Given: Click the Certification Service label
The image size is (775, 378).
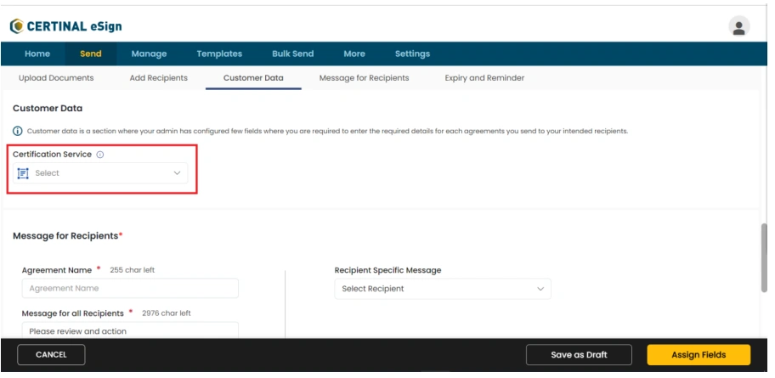Looking at the screenshot, I should [53, 155].
